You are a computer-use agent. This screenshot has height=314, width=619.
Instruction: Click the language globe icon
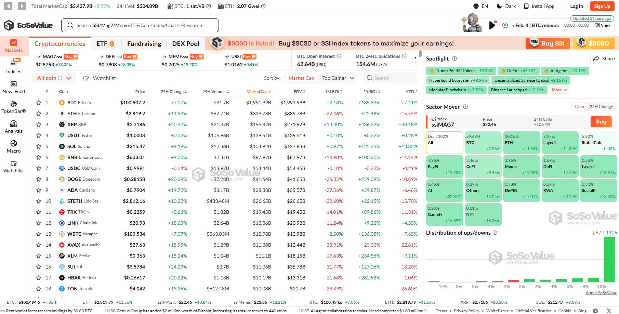tap(476, 6)
